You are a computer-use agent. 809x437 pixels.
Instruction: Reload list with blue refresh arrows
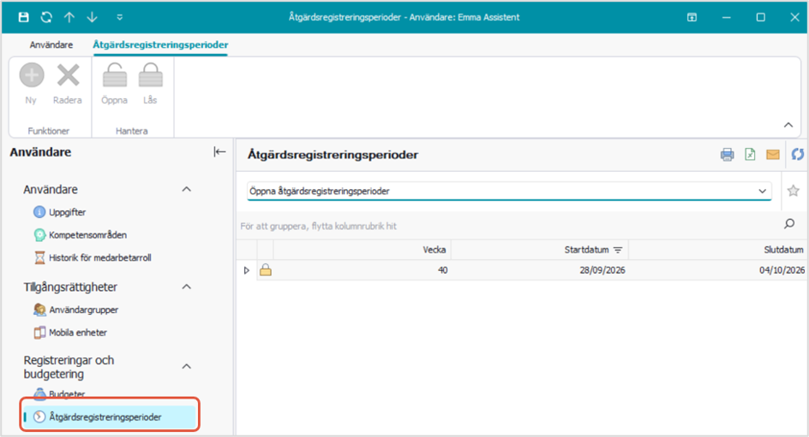(798, 155)
